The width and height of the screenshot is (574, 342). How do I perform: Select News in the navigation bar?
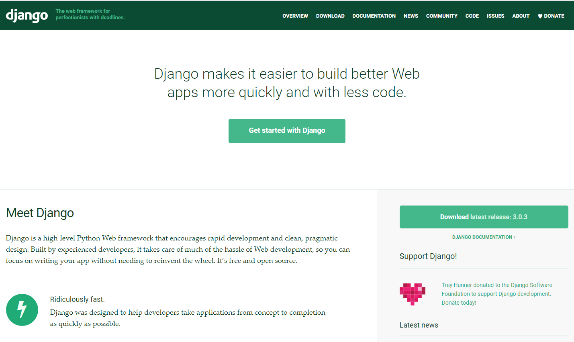[411, 16]
